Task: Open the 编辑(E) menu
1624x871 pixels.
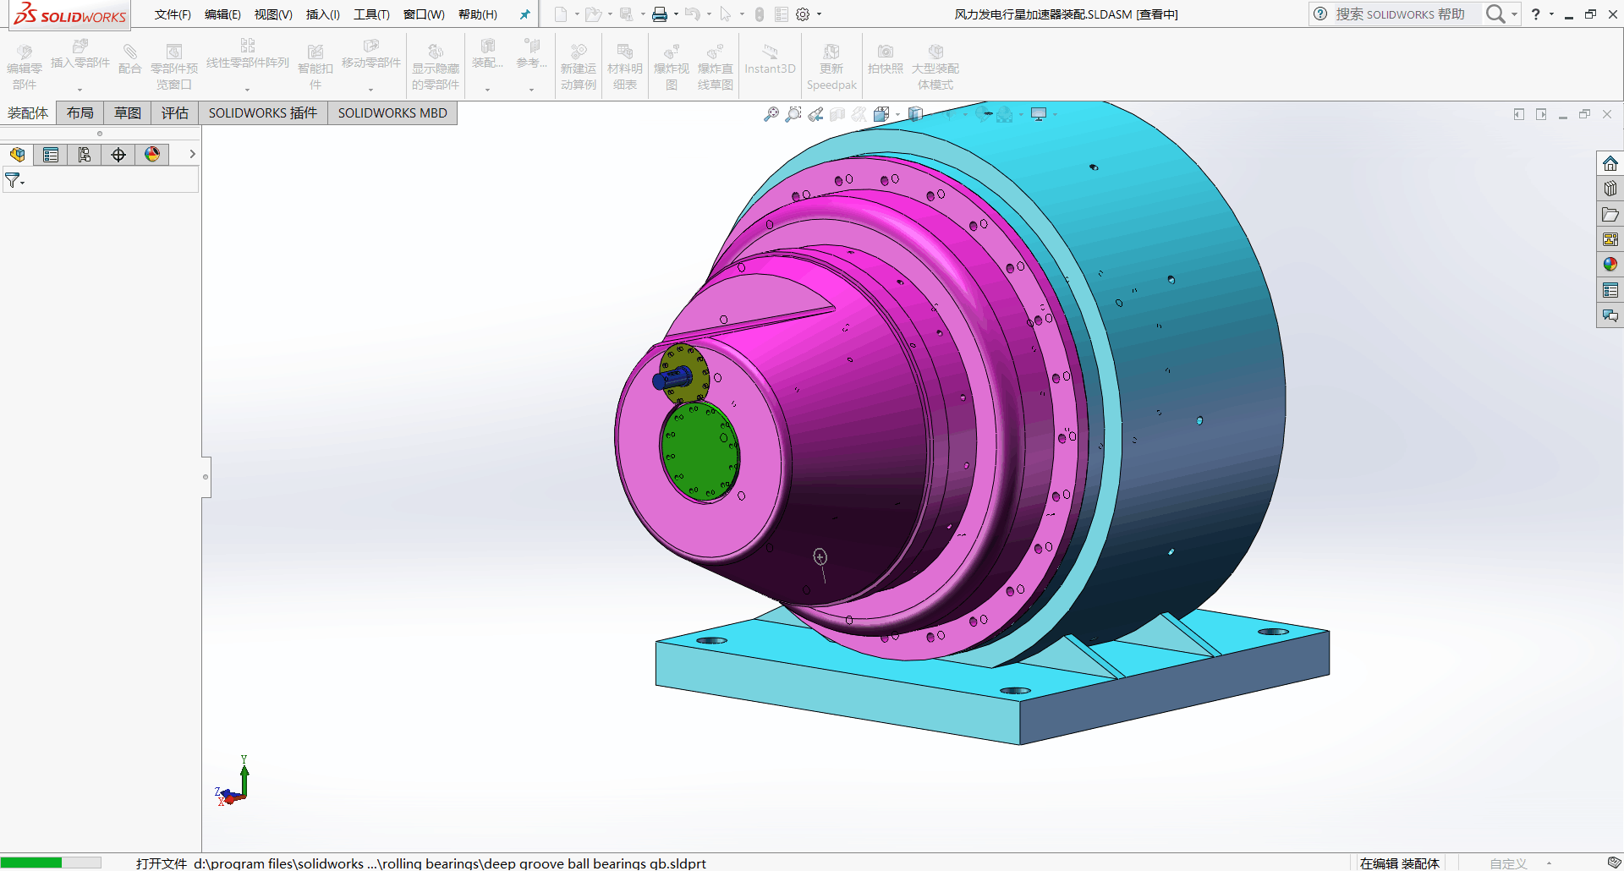Action: [x=222, y=14]
